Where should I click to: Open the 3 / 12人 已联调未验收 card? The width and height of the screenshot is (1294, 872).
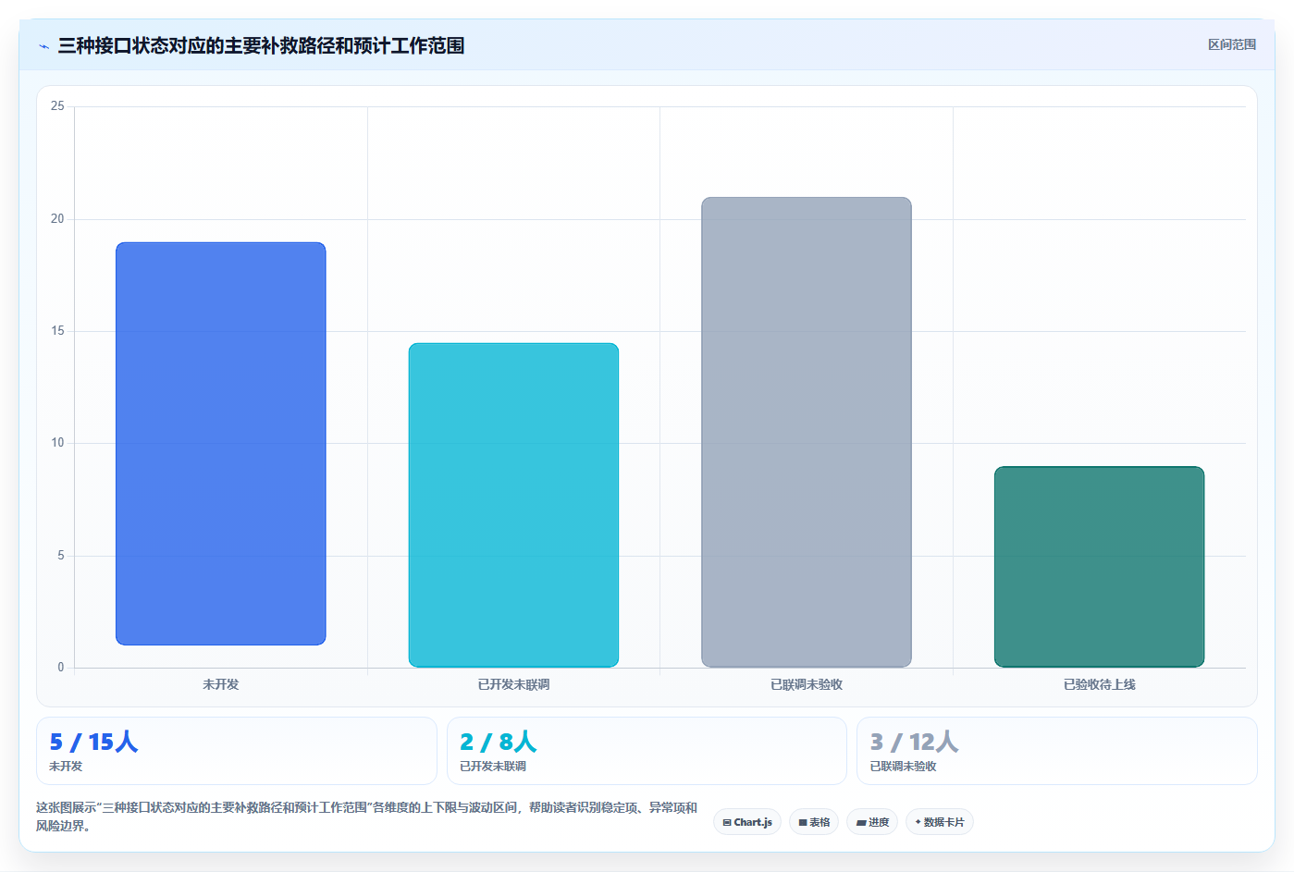click(1057, 751)
